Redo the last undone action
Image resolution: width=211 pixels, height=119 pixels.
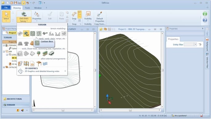click(34, 3)
